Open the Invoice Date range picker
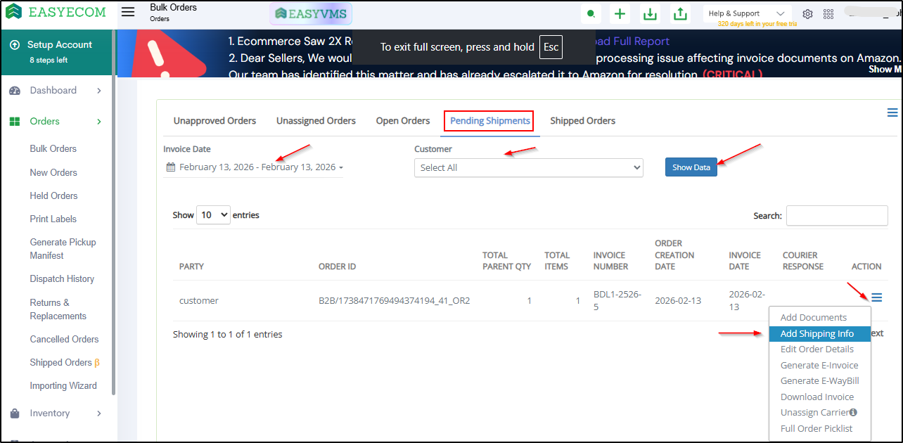This screenshot has height=443, width=903. (x=255, y=167)
